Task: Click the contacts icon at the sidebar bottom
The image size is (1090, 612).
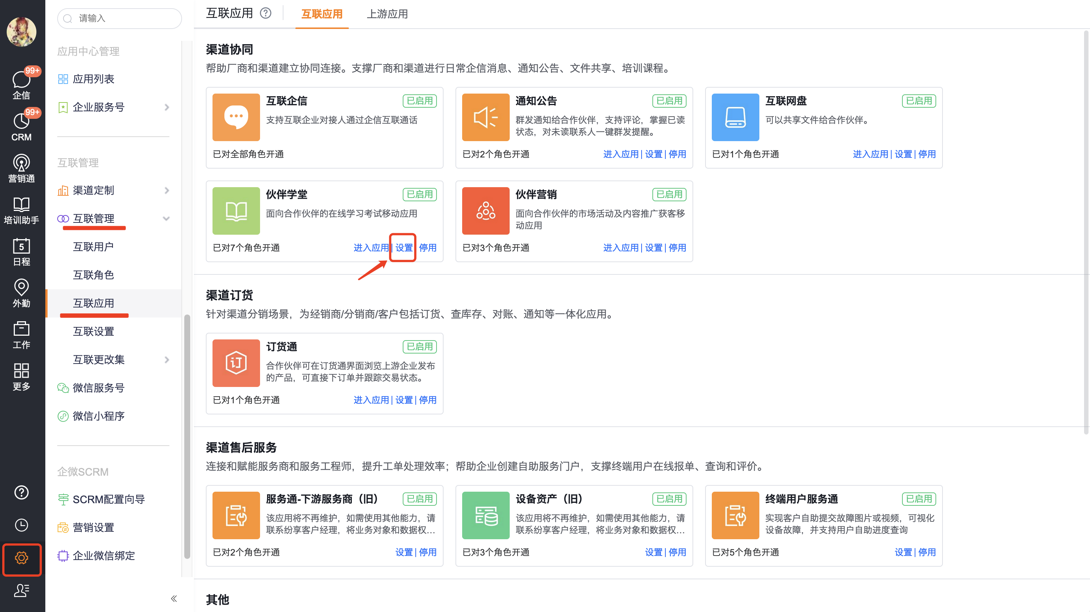Action: (21, 590)
